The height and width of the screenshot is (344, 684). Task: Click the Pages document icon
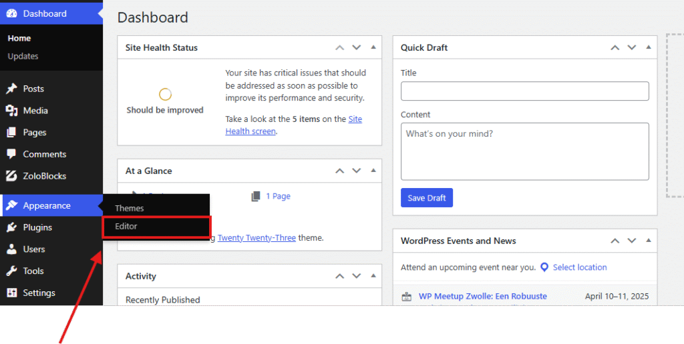(12, 133)
